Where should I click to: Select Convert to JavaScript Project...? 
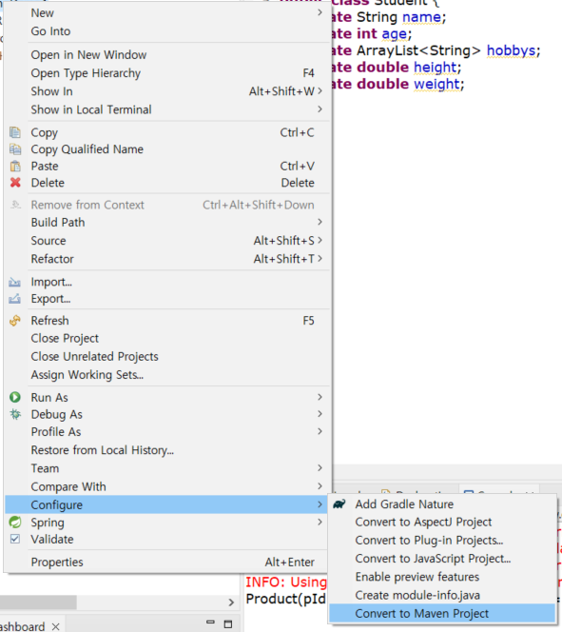(442, 559)
